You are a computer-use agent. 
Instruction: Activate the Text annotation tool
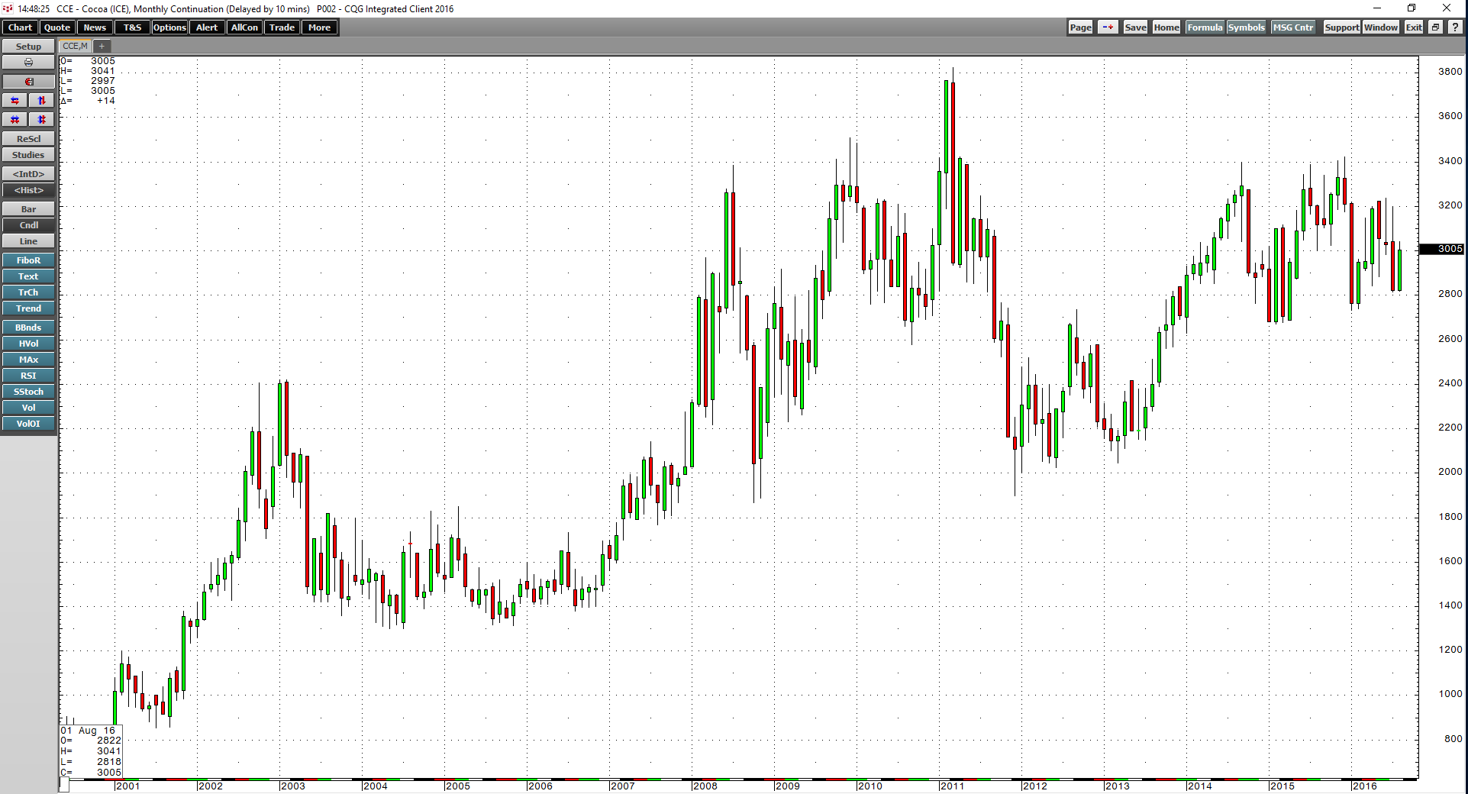coord(28,276)
